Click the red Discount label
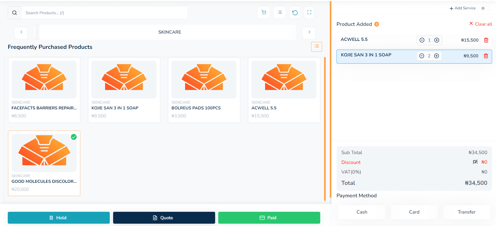Screen dimensions: 496x226 pos(351,162)
